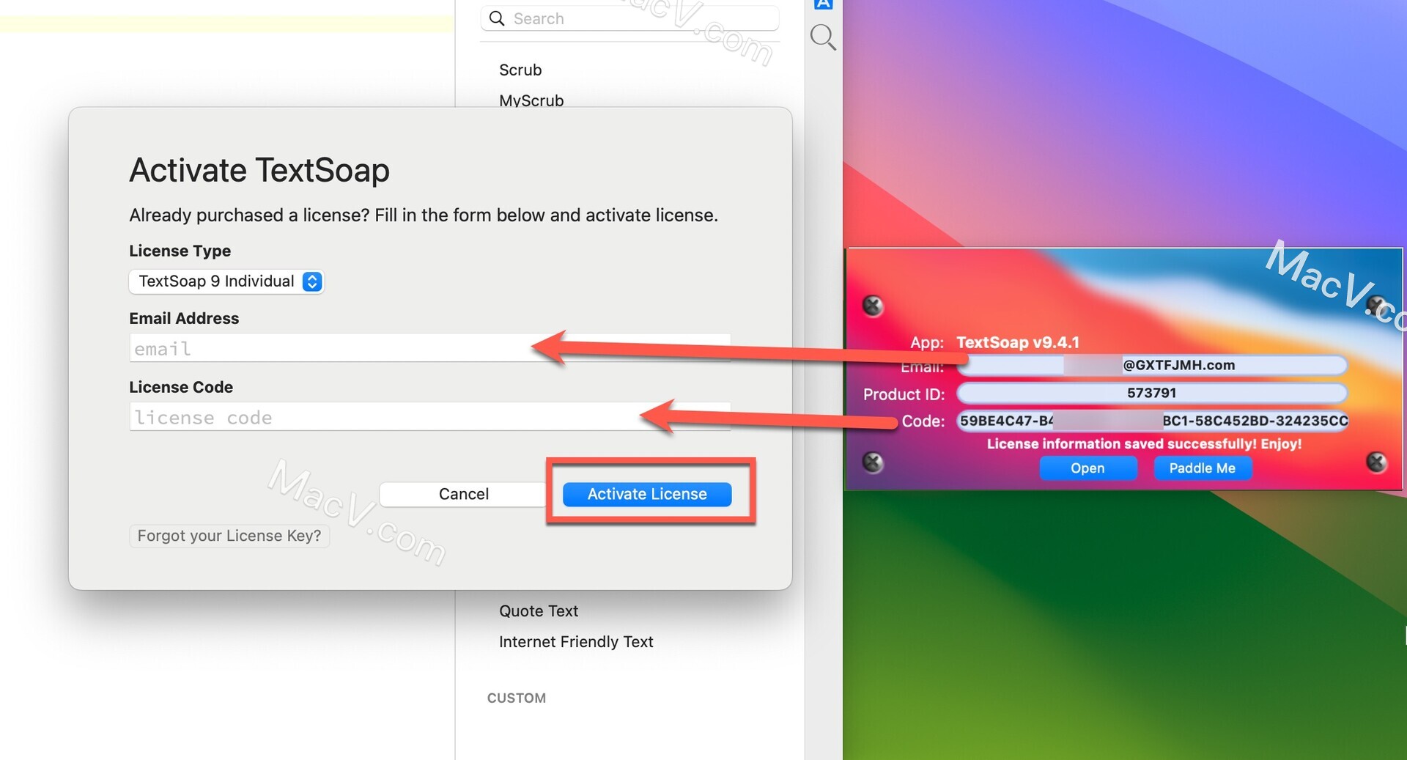The height and width of the screenshot is (760, 1407).
Task: Click the Paddle Me button
Action: (x=1202, y=468)
